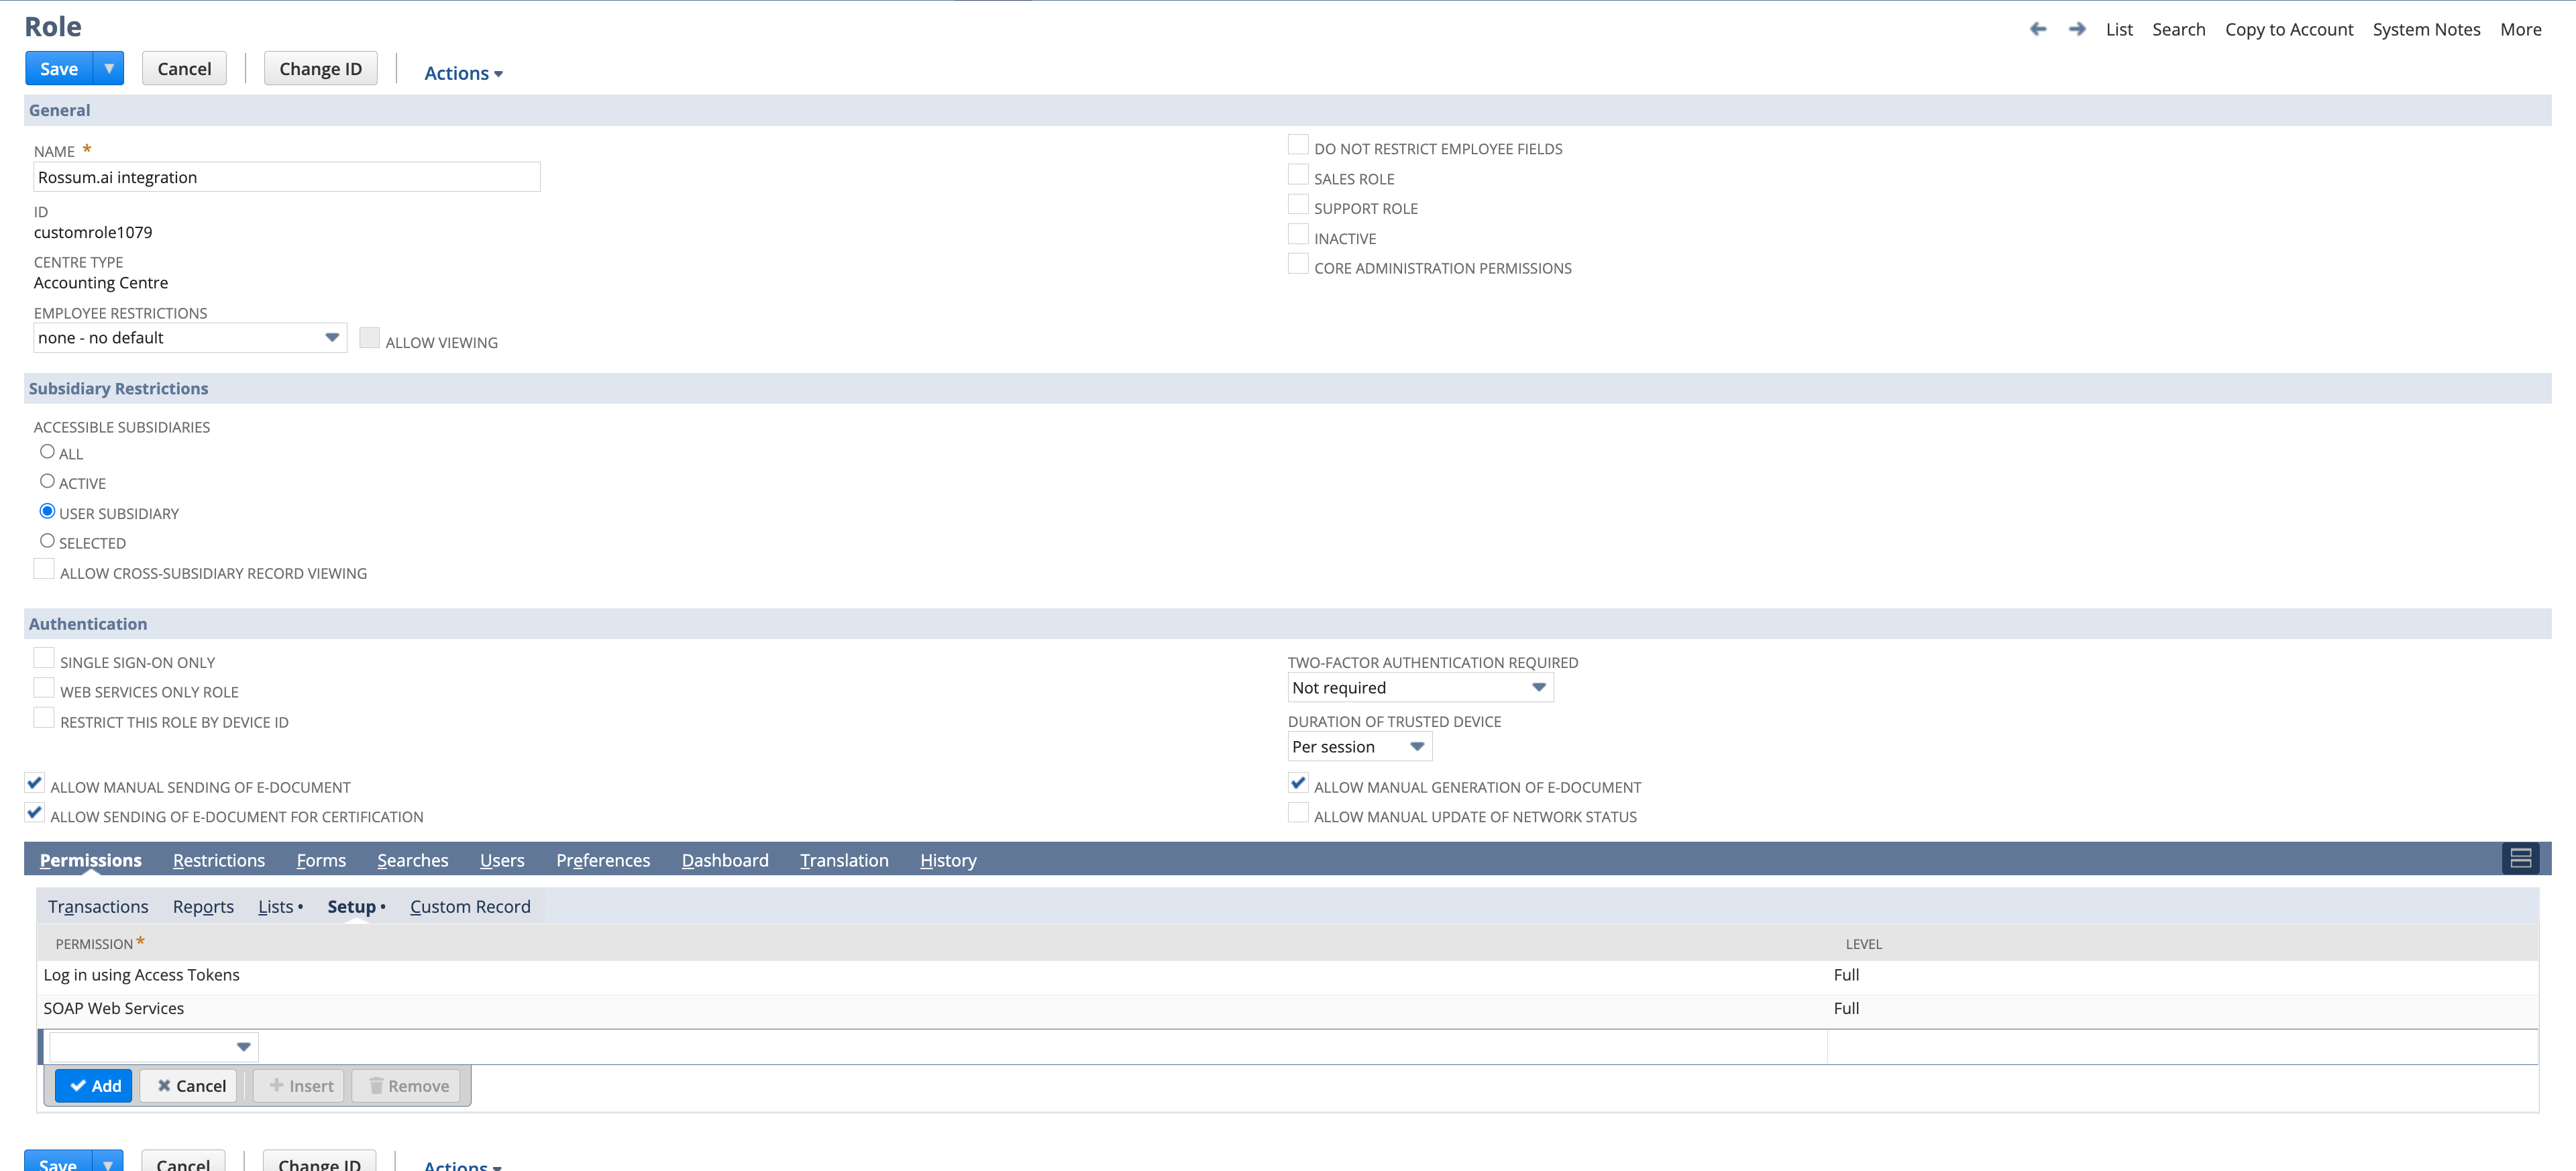Open the More menu link
2576x1171 pixels.
click(2520, 29)
